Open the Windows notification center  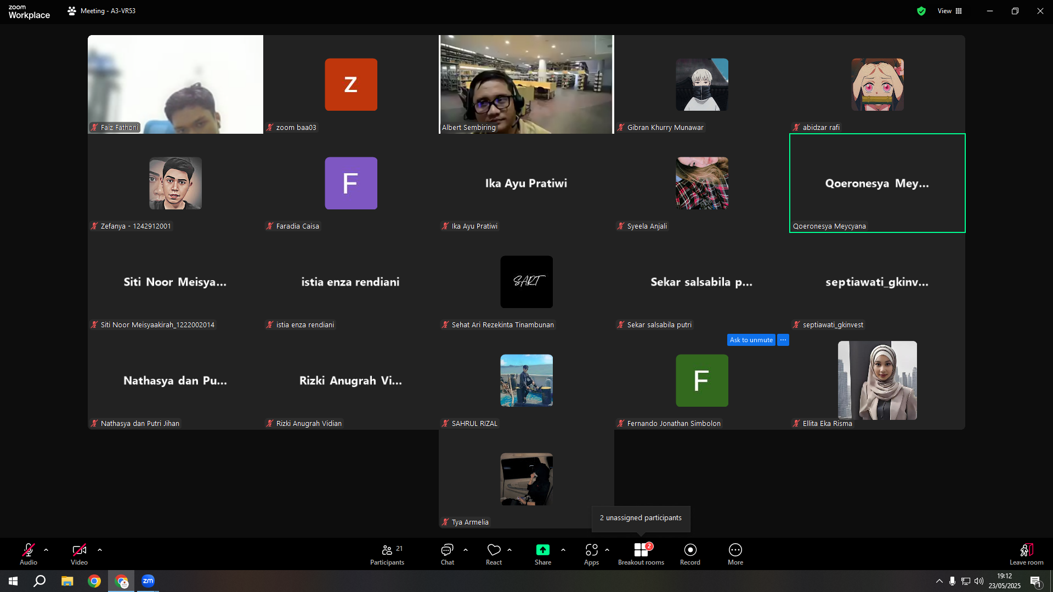[x=1036, y=581]
